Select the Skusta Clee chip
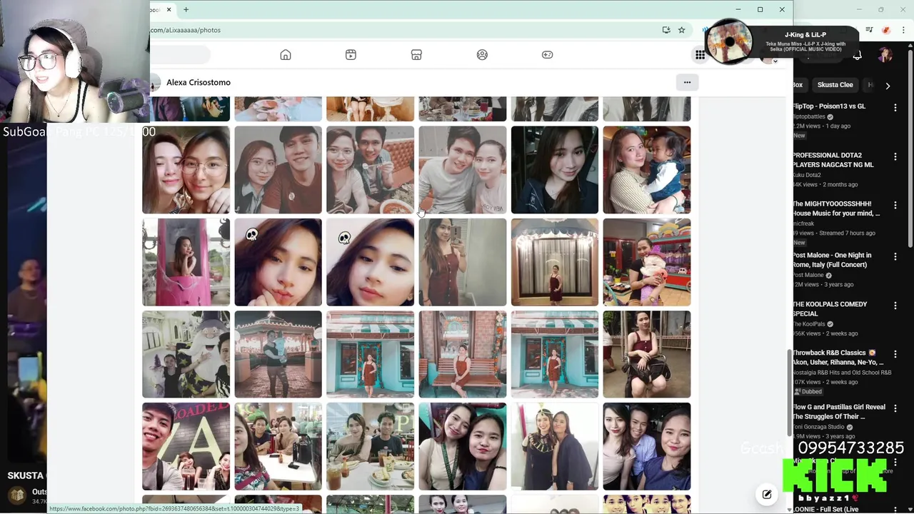Screen dimensions: 914x514 [835, 85]
